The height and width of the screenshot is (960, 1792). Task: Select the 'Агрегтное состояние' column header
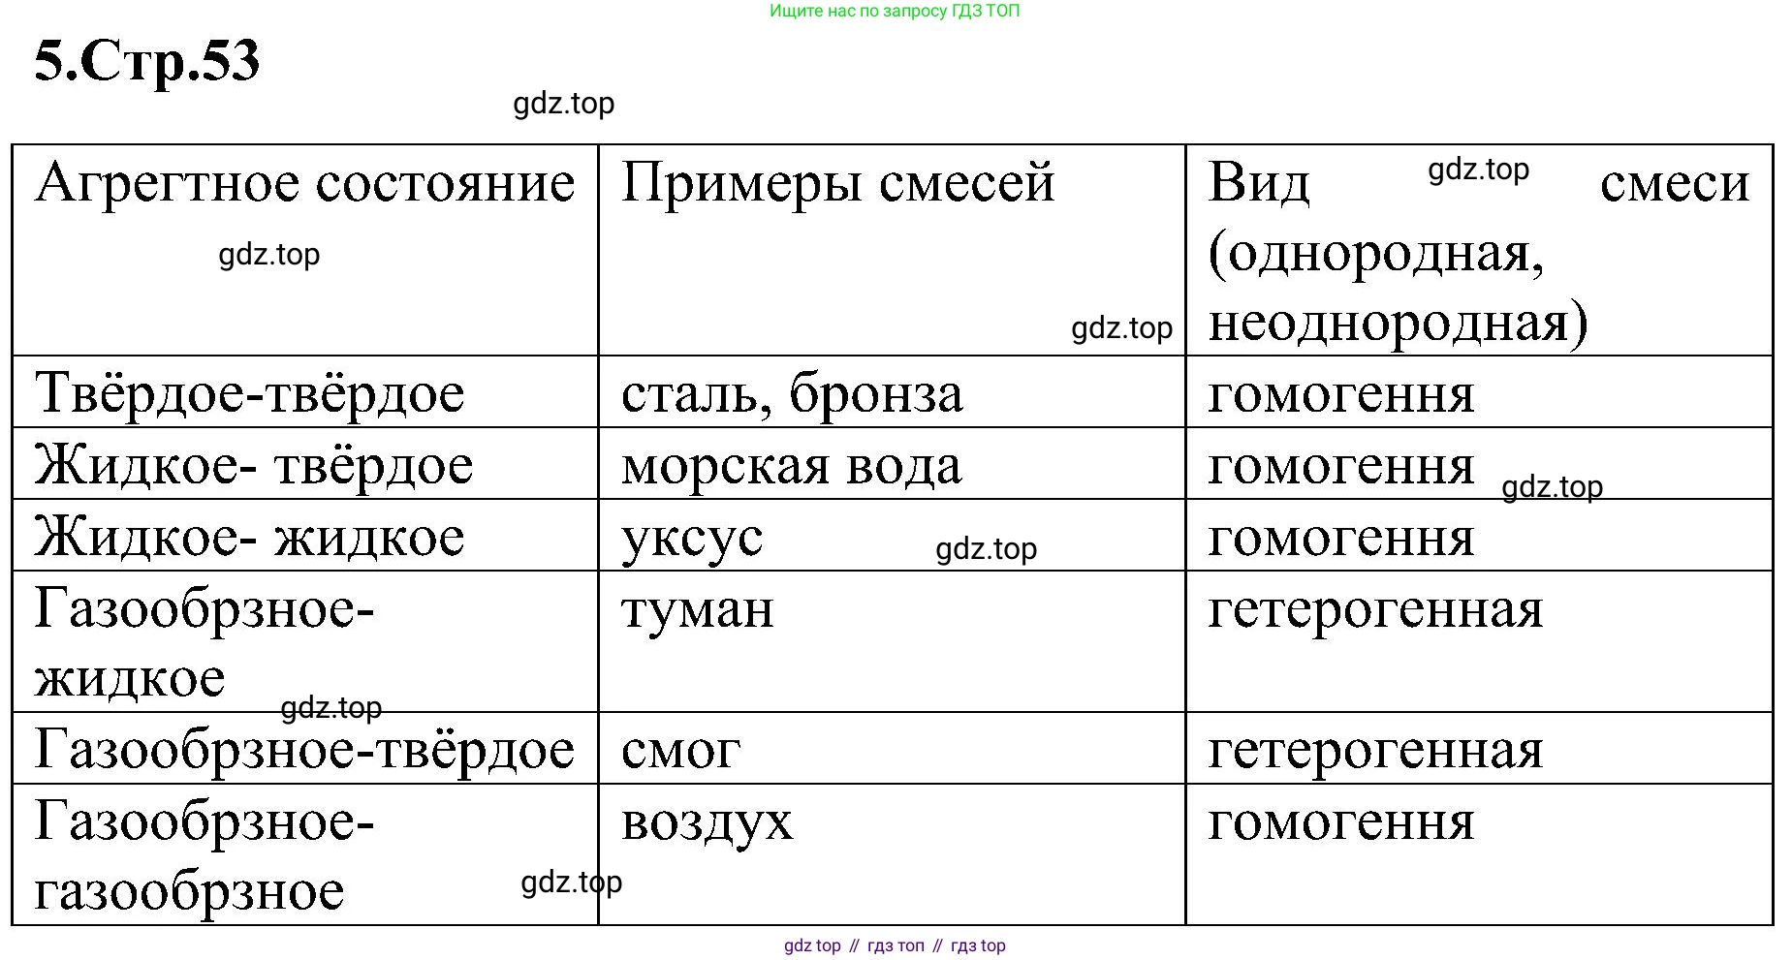pyautogui.click(x=304, y=184)
